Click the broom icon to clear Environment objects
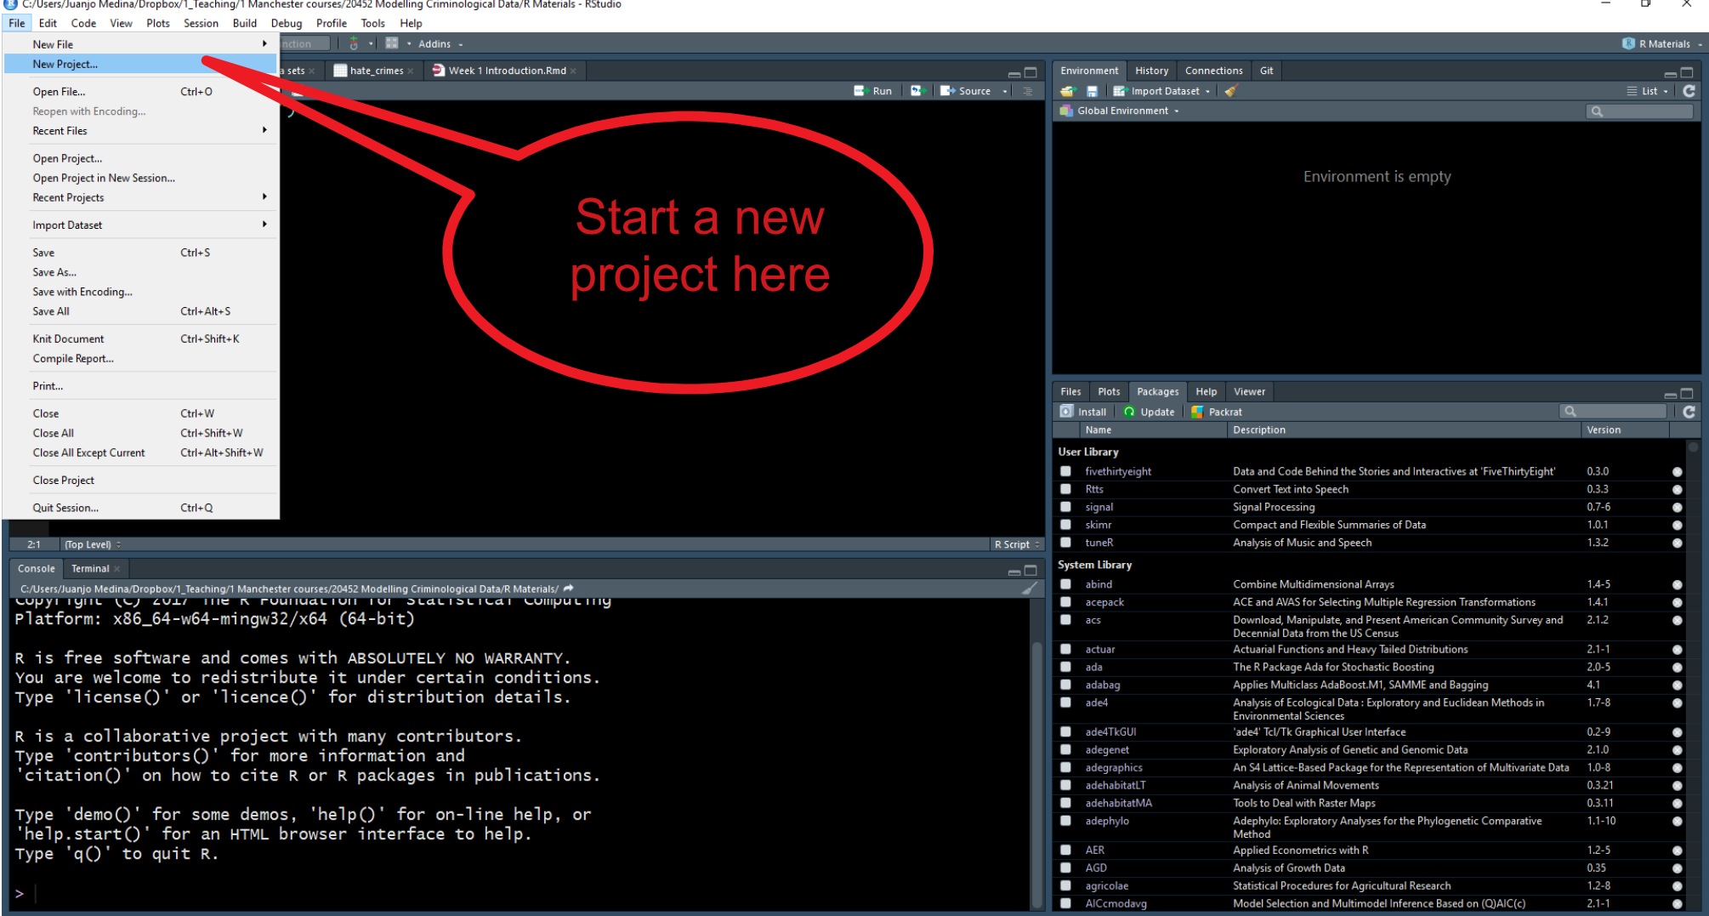The height and width of the screenshot is (916, 1709). (1230, 91)
